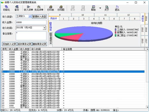149x112 pixels.
Task: Click scroll up arrow of the record list
Action: [148, 49]
